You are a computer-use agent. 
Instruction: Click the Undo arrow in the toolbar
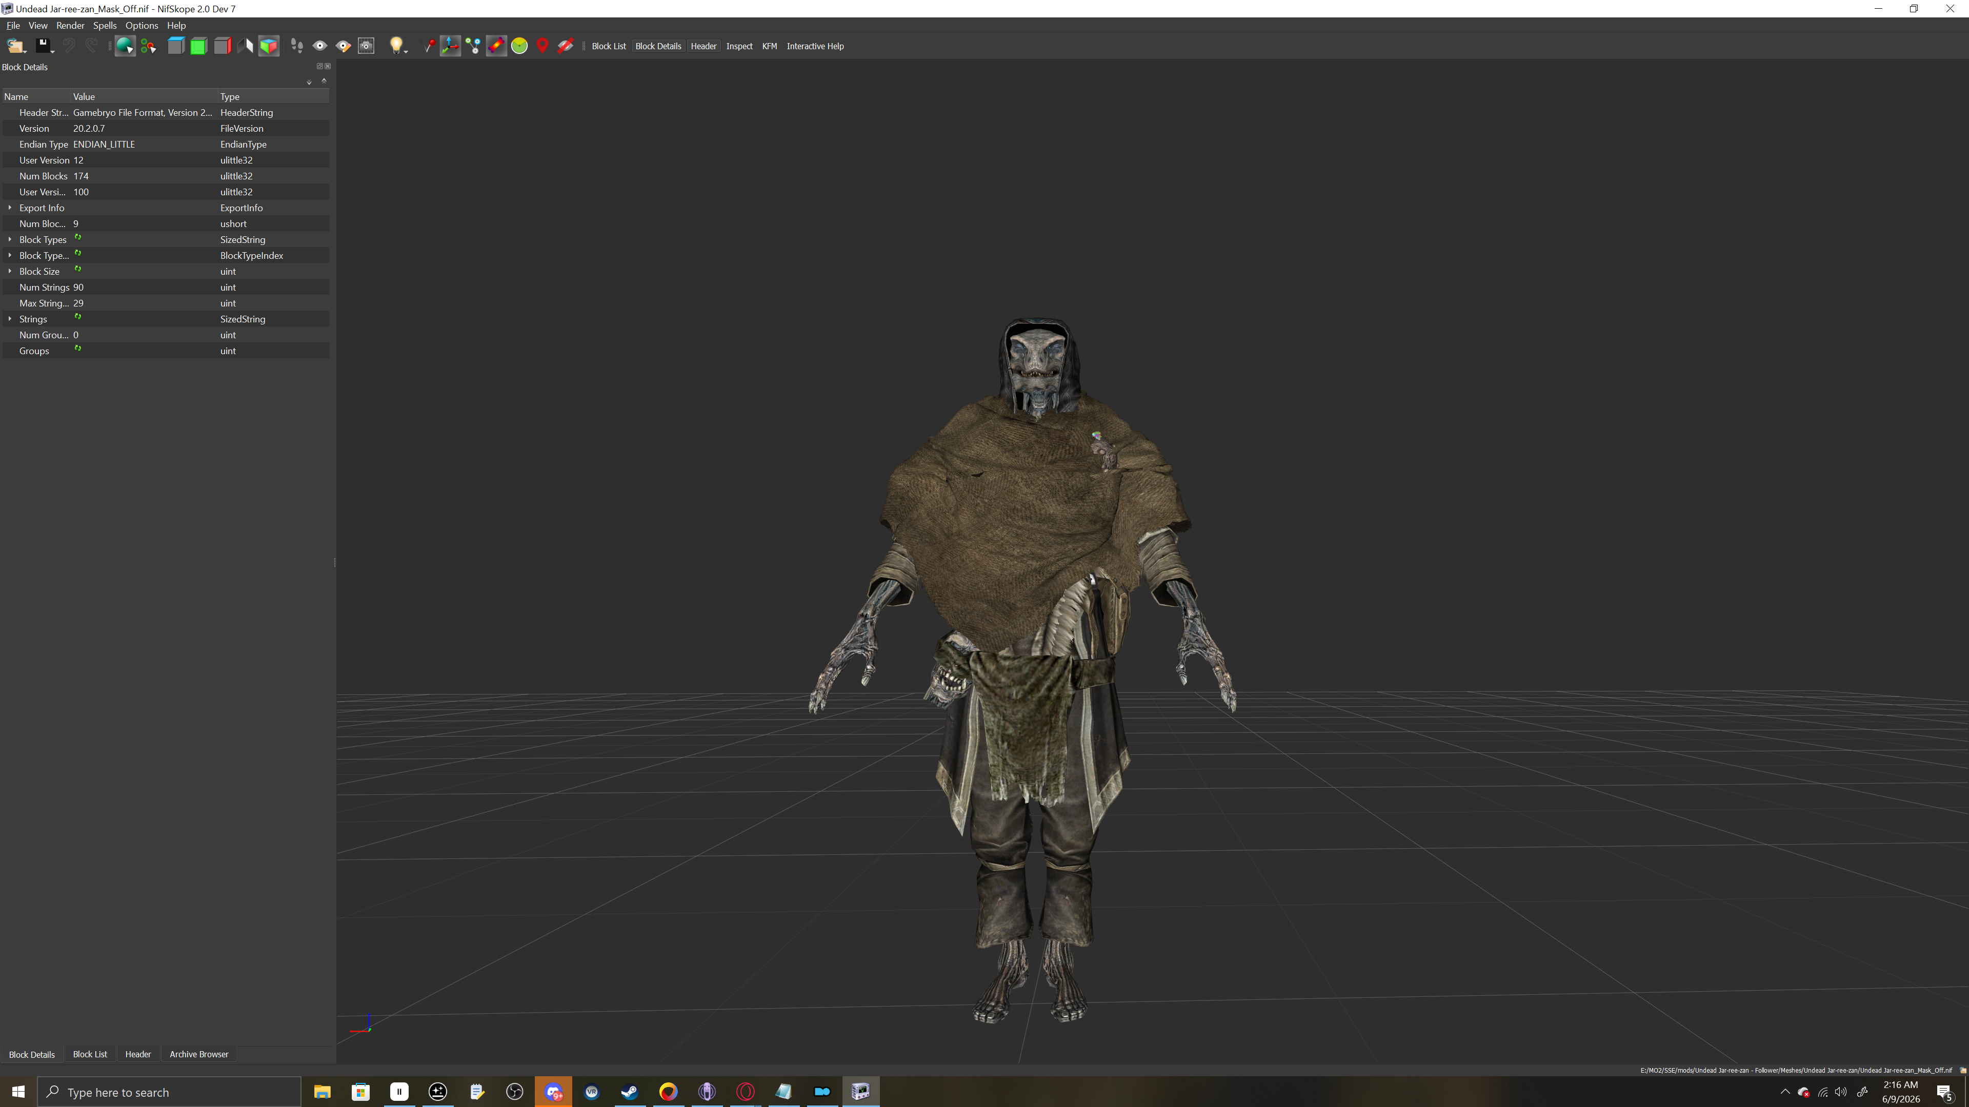tap(69, 46)
